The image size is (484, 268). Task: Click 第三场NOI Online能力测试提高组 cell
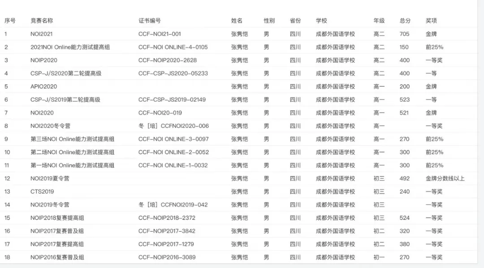click(72, 139)
